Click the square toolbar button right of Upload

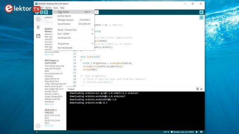pyautogui.click(x=46, y=12)
